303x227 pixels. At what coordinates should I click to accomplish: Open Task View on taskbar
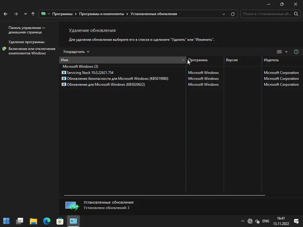[x=20, y=221]
